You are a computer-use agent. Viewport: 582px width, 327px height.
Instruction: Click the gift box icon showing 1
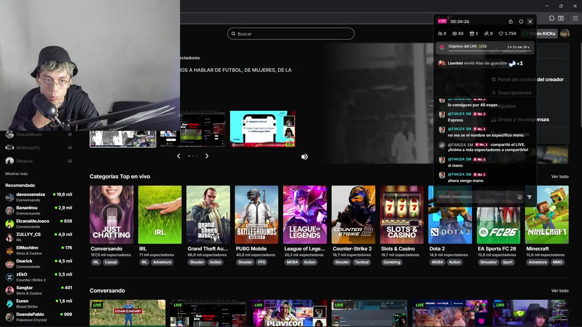tap(472, 34)
